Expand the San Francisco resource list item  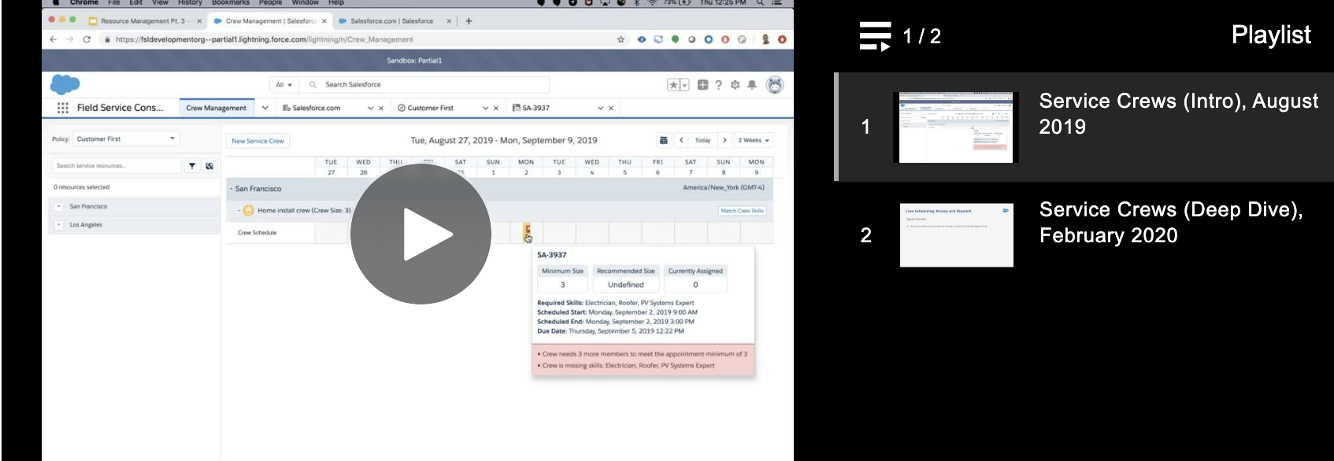[59, 206]
